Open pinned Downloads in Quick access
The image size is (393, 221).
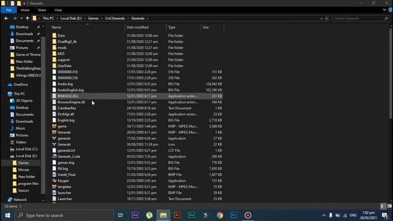pos(25,34)
